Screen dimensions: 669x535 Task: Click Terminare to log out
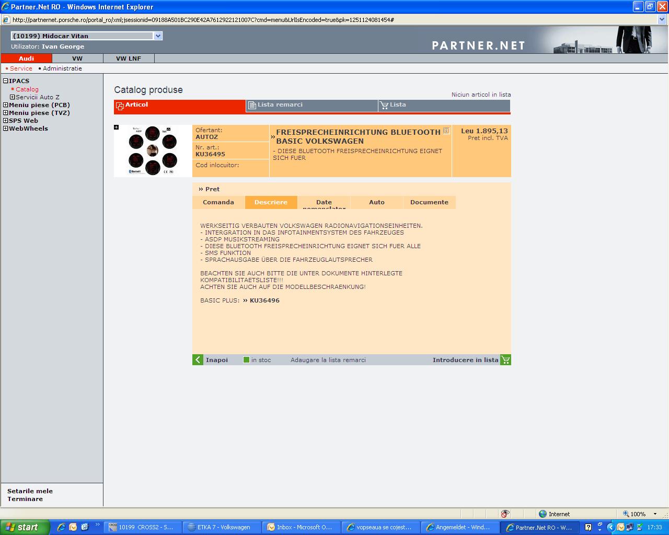pyautogui.click(x=25, y=499)
